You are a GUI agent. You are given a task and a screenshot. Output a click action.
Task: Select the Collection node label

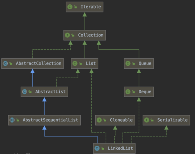coord(90,35)
